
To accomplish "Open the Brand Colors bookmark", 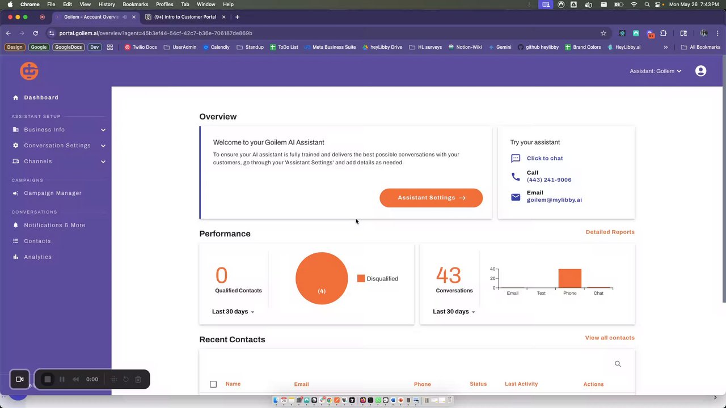I will coord(583,47).
